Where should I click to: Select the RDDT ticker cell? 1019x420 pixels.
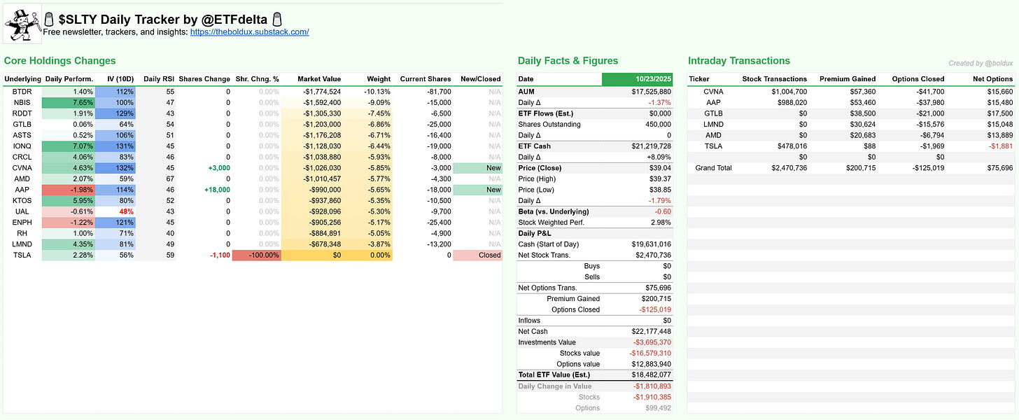click(x=22, y=113)
